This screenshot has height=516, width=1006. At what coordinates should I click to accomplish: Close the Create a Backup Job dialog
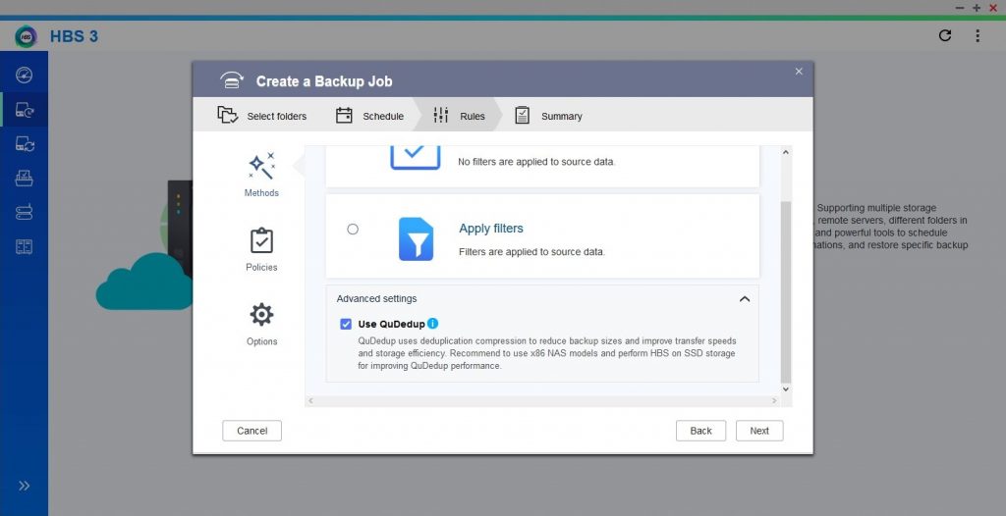tap(799, 72)
